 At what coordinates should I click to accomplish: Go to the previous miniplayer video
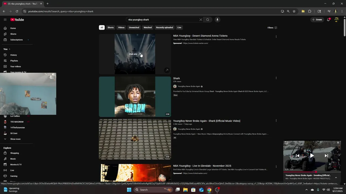tap(297, 155)
